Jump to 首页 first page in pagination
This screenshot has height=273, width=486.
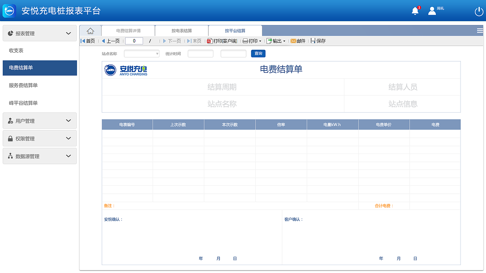pos(88,41)
